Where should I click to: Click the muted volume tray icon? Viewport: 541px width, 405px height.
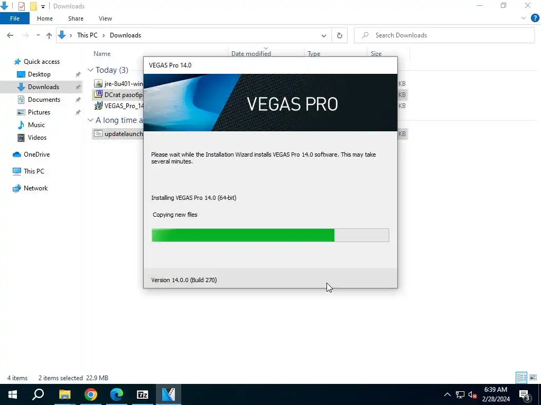click(x=473, y=395)
